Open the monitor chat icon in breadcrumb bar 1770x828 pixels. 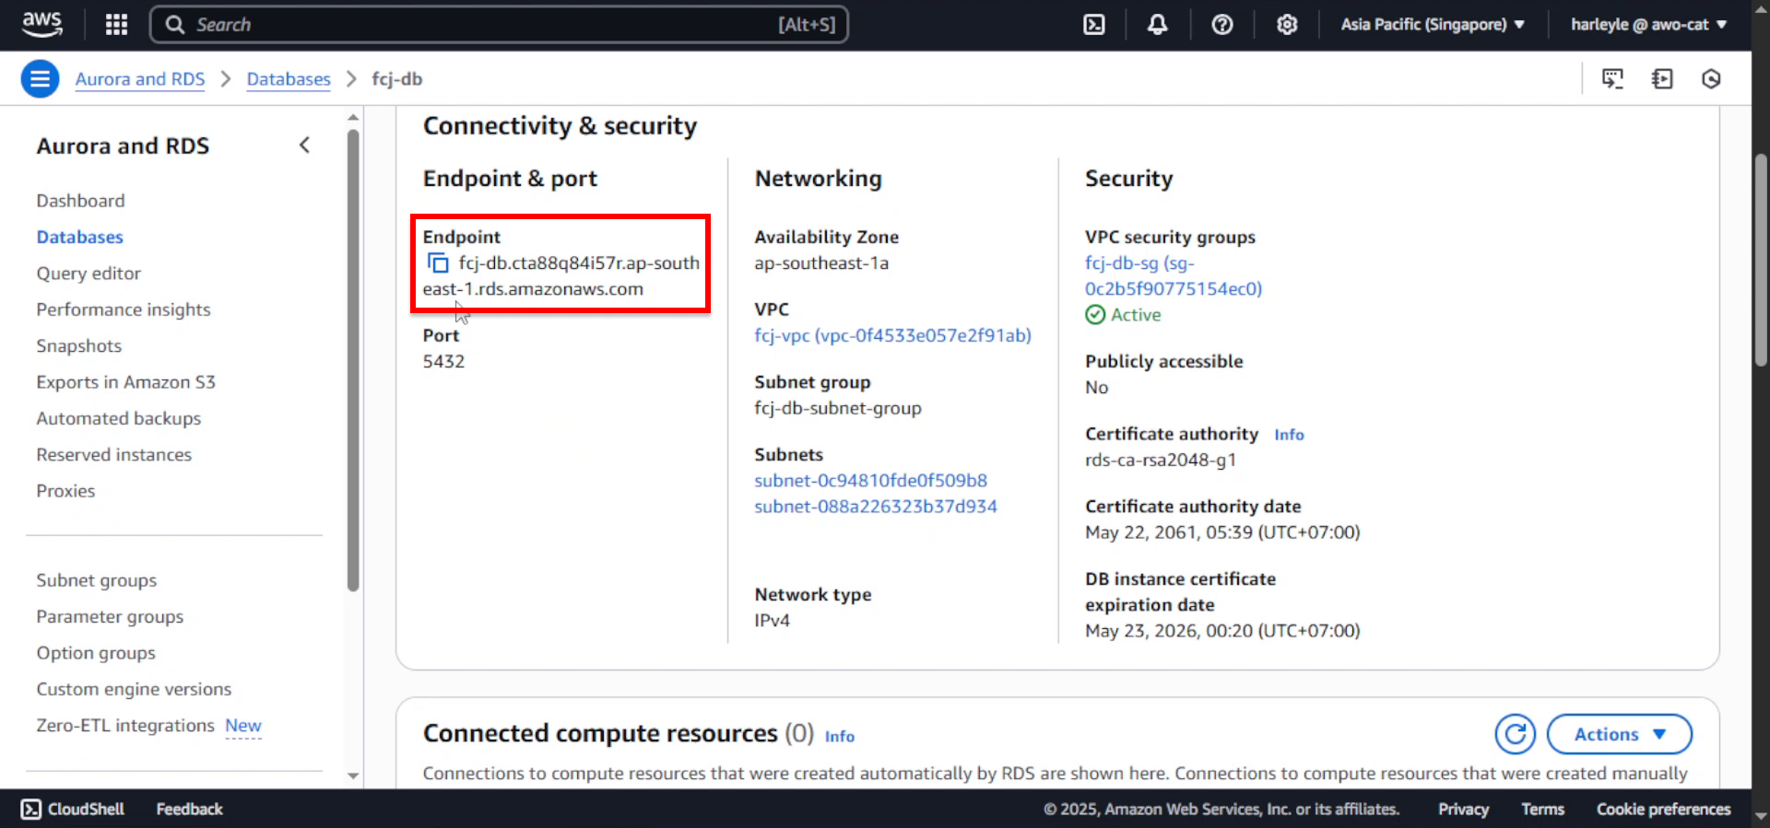click(1612, 79)
